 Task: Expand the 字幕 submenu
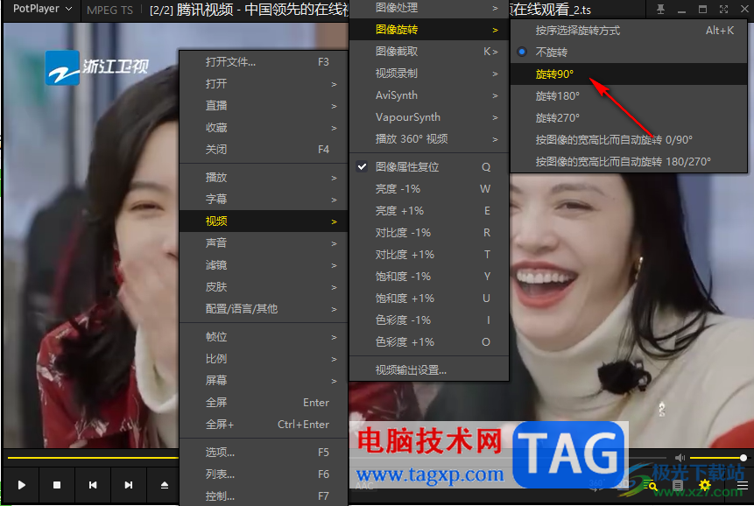[x=264, y=199]
